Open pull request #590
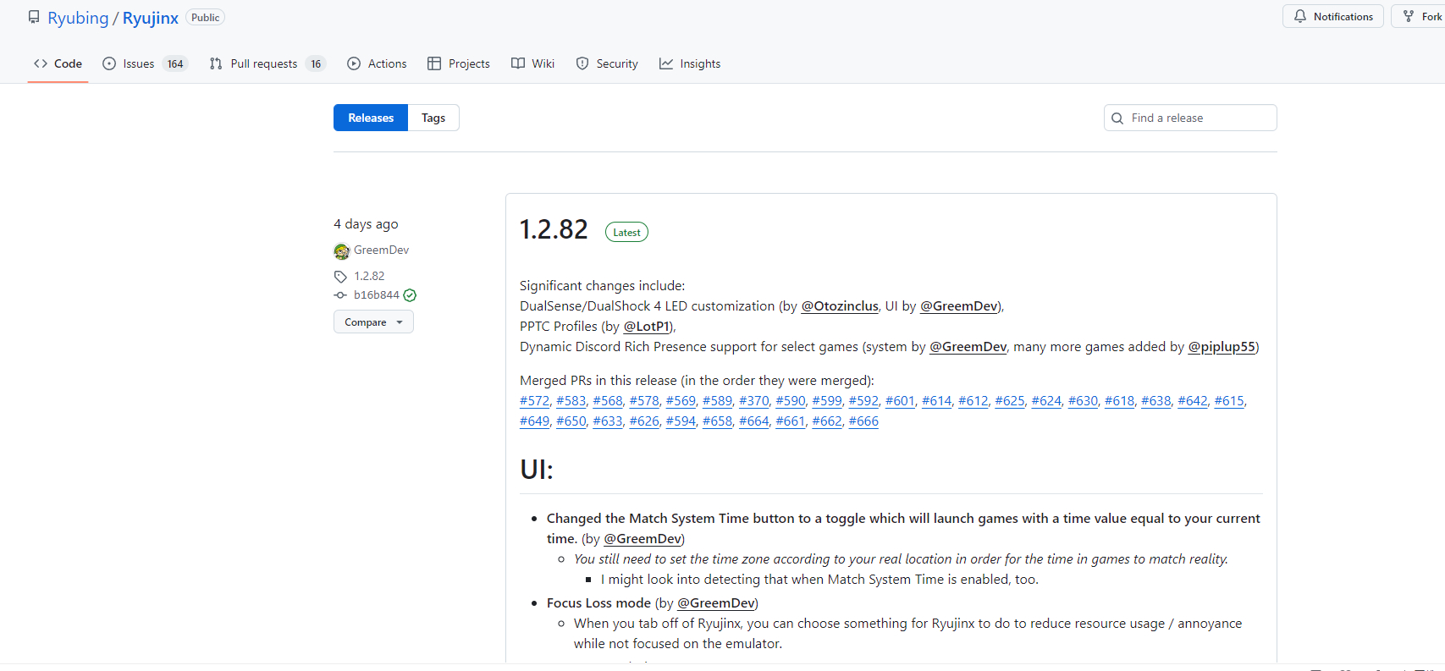The height and width of the screenshot is (671, 1445). pos(791,401)
